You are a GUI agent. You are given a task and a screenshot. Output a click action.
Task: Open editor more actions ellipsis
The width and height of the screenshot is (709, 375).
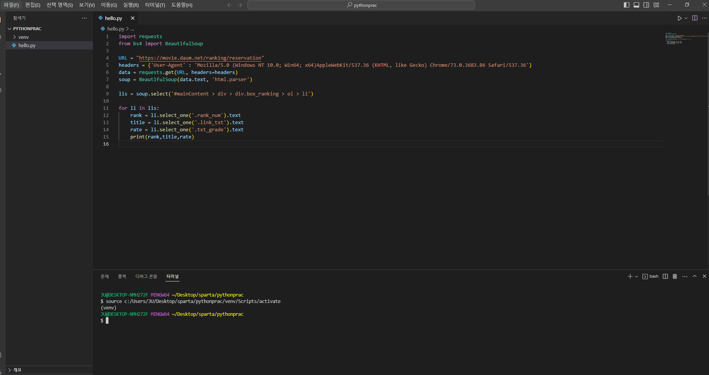[704, 18]
